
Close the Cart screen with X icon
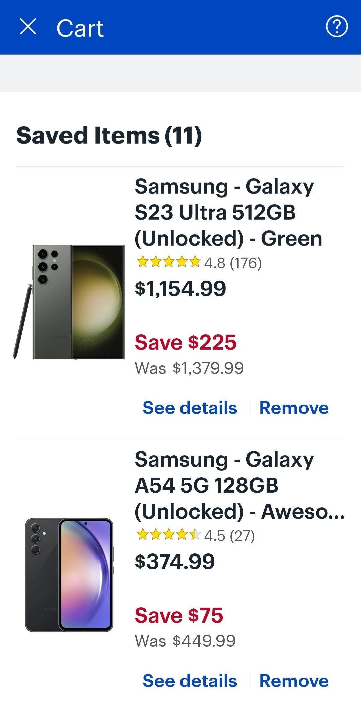[x=28, y=27]
